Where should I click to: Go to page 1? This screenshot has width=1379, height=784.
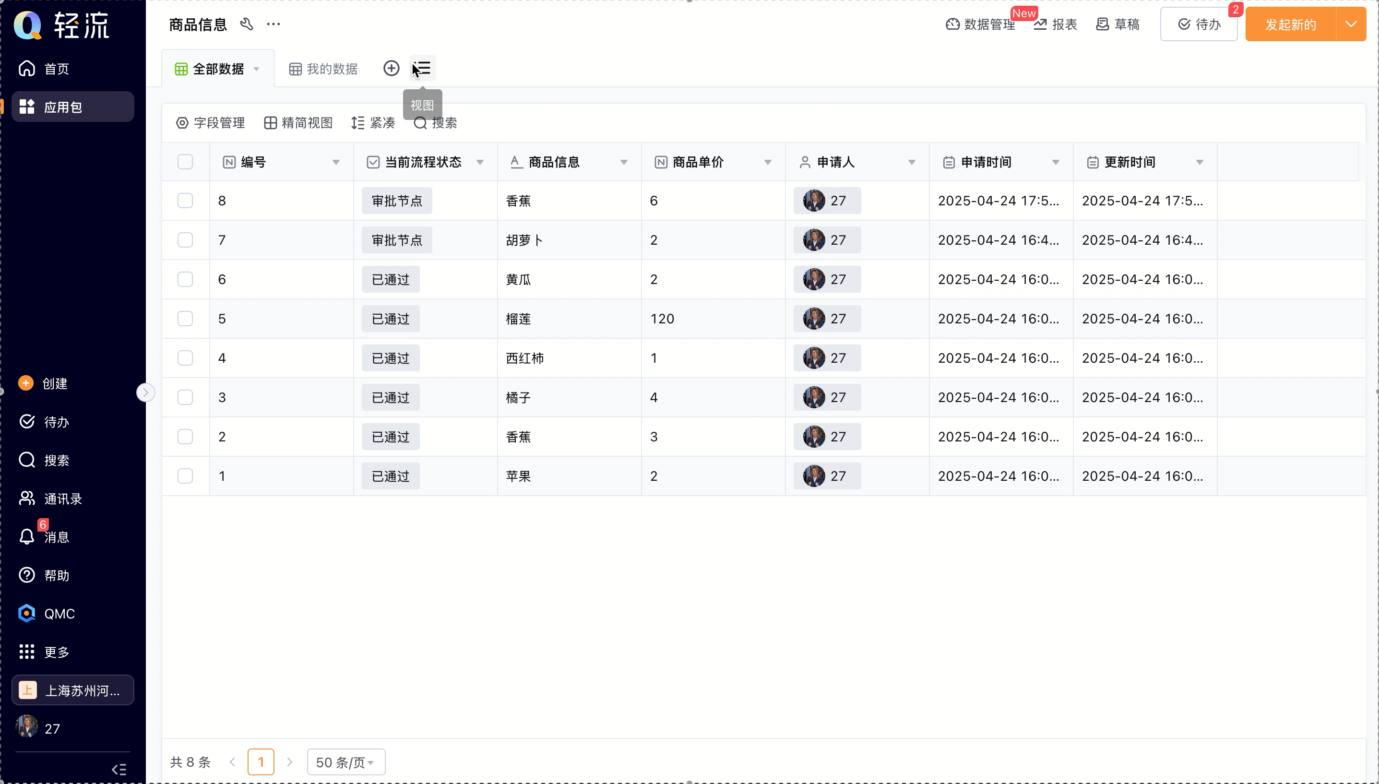[261, 762]
